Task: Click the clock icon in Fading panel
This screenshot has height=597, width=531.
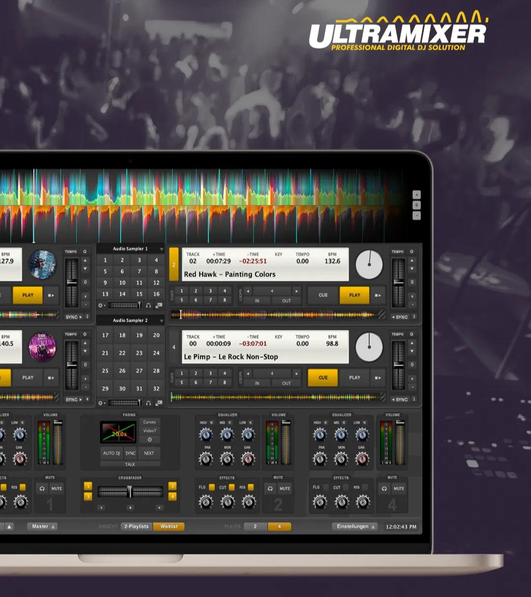Action: [x=149, y=440]
